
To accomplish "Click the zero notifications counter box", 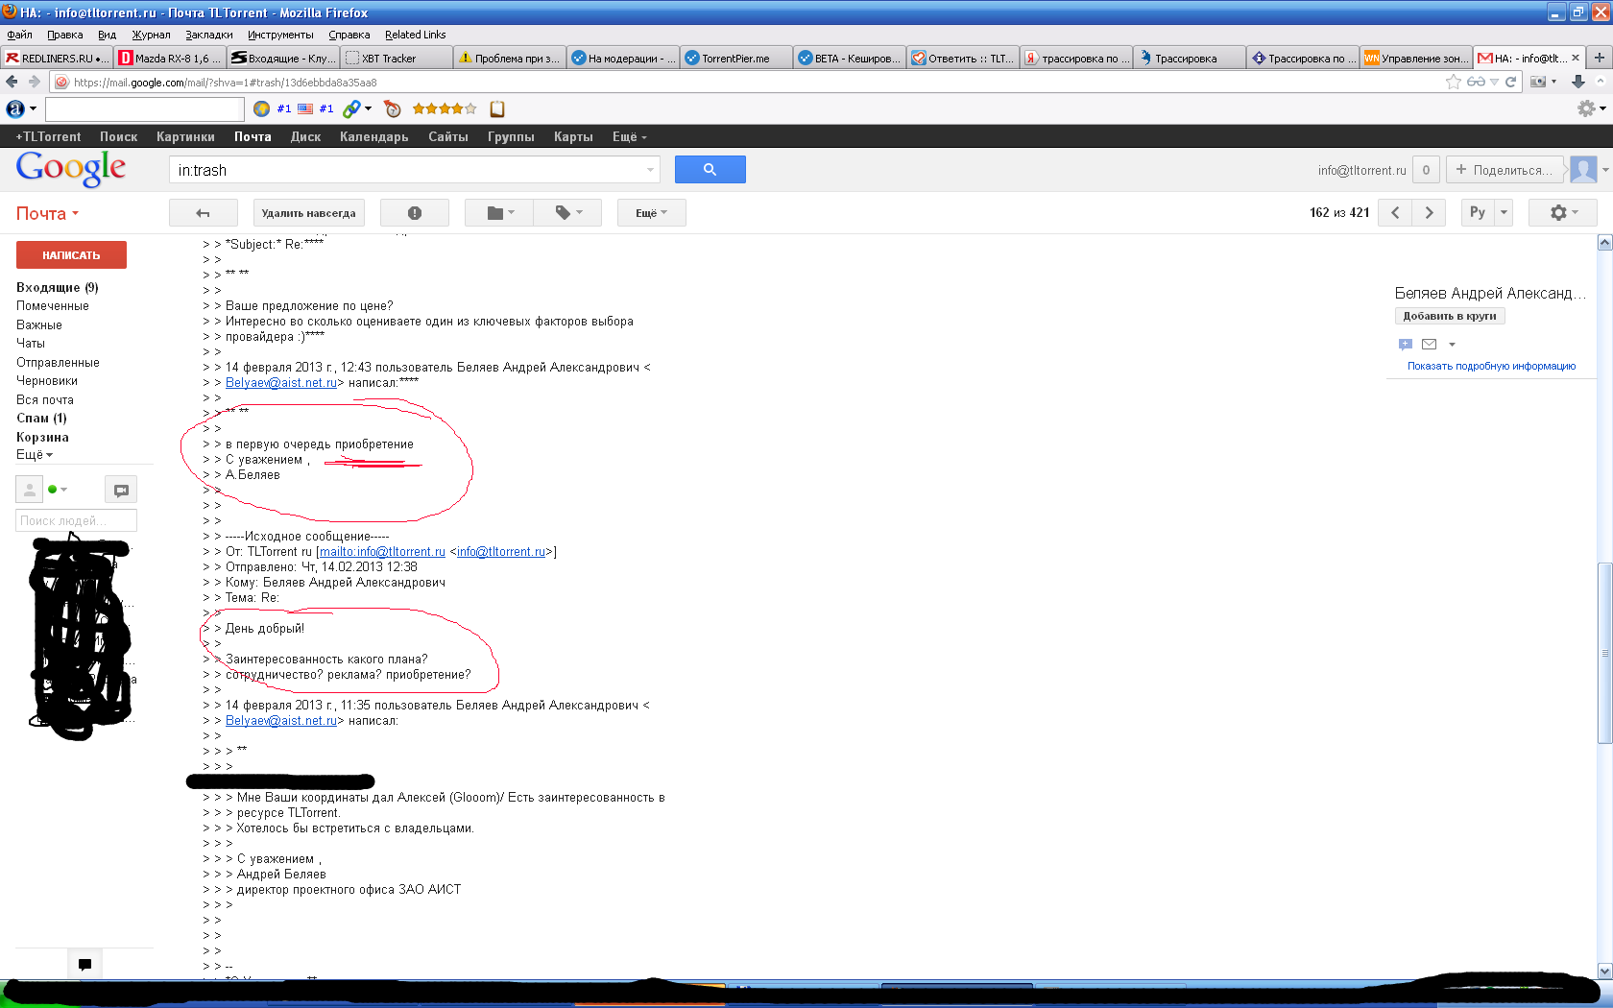I will (x=1426, y=170).
